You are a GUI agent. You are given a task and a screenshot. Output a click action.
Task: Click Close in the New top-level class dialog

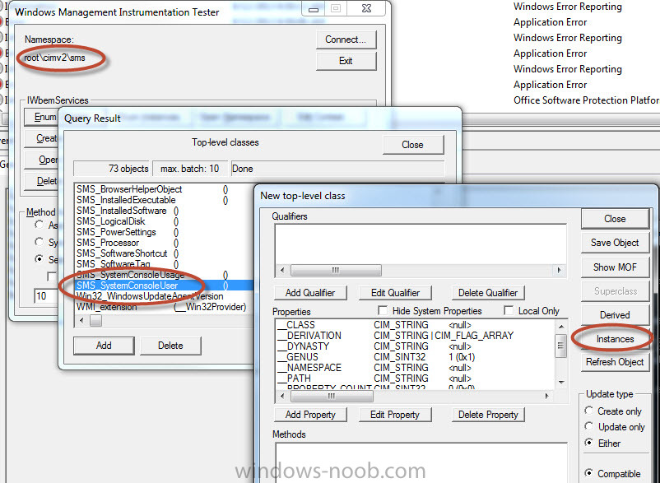tap(615, 219)
